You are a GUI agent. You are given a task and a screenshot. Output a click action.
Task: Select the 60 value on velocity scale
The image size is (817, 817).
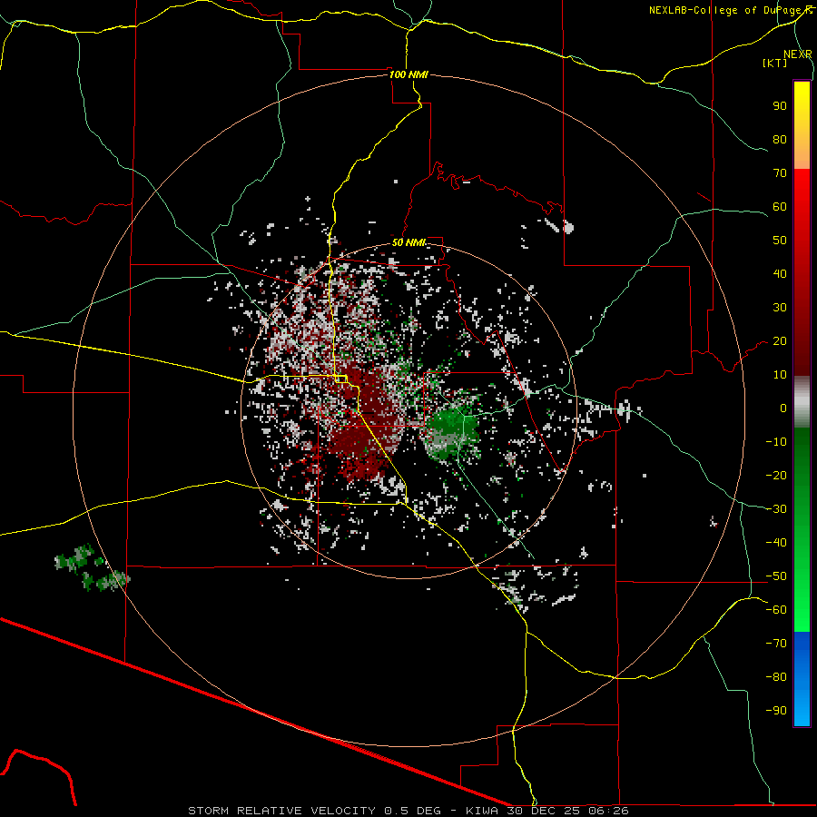point(780,207)
